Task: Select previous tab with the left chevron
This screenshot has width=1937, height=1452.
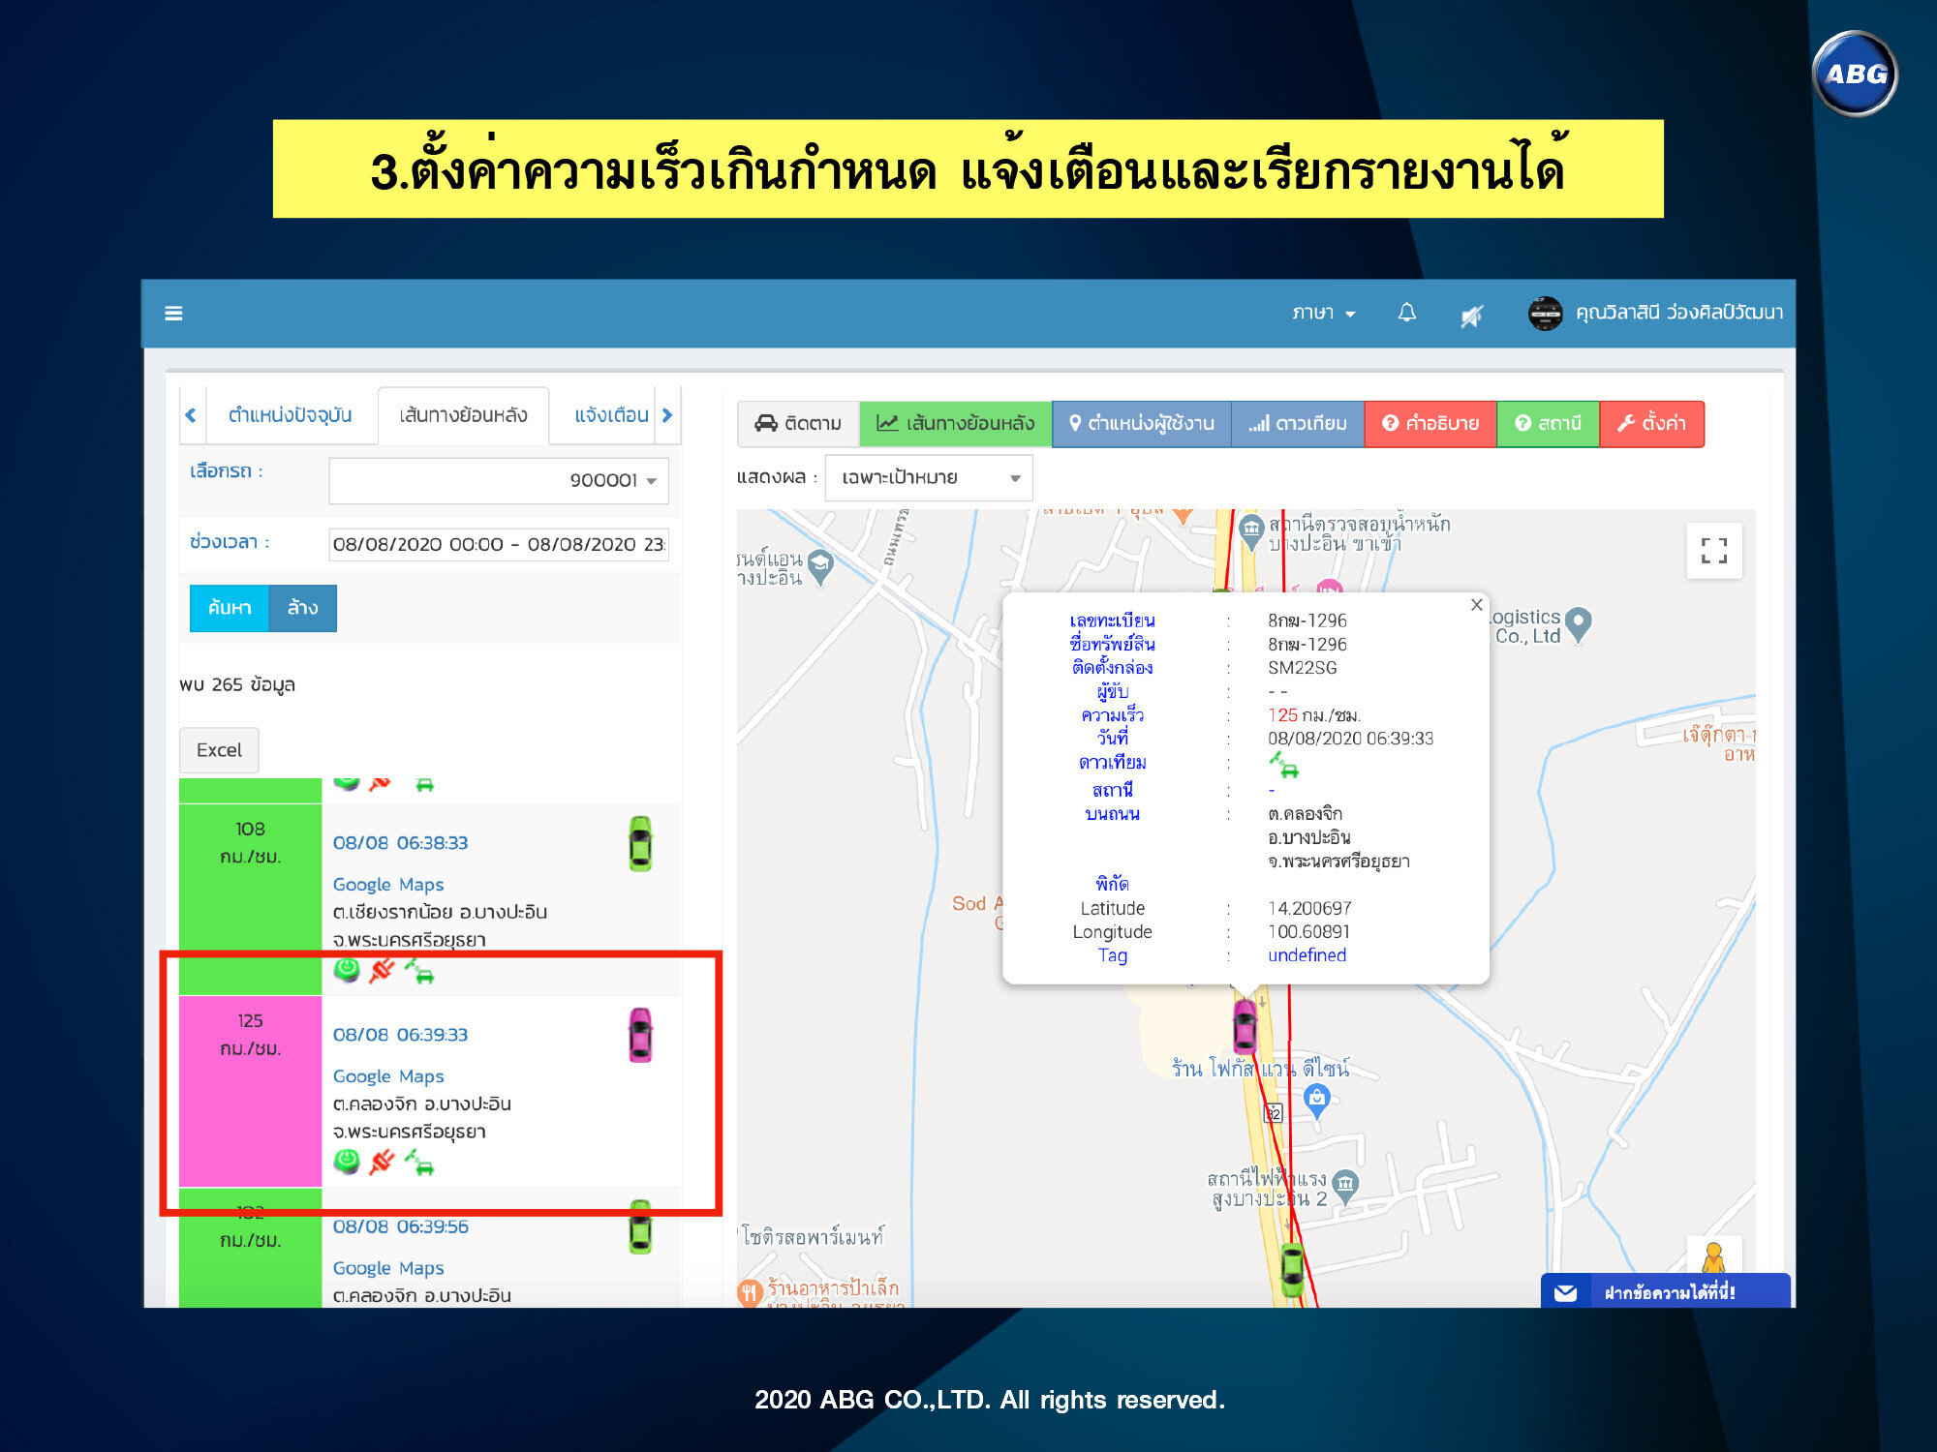Action: coord(191,415)
